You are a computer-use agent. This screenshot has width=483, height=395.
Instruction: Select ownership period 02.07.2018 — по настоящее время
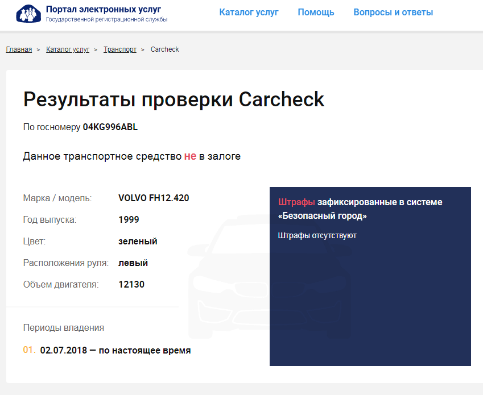(x=115, y=350)
